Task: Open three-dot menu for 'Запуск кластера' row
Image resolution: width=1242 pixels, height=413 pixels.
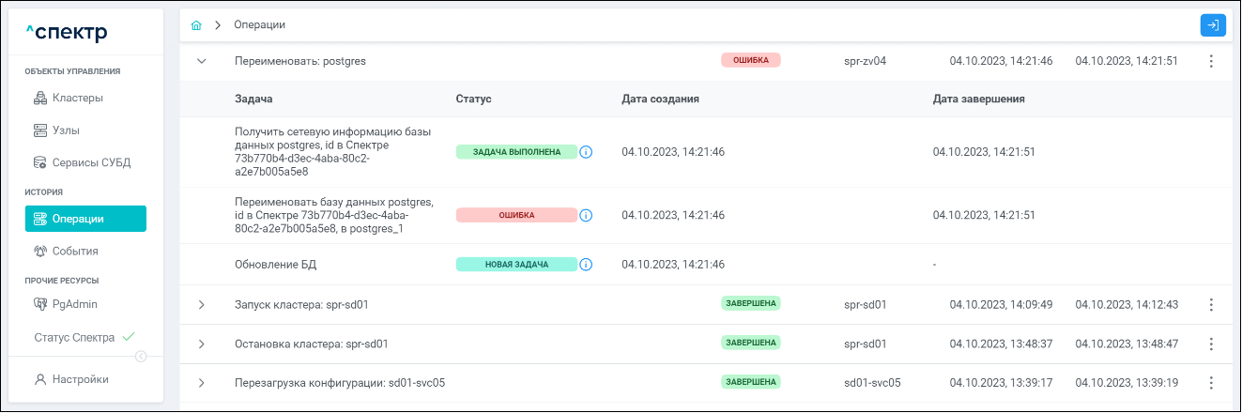Action: [x=1211, y=305]
